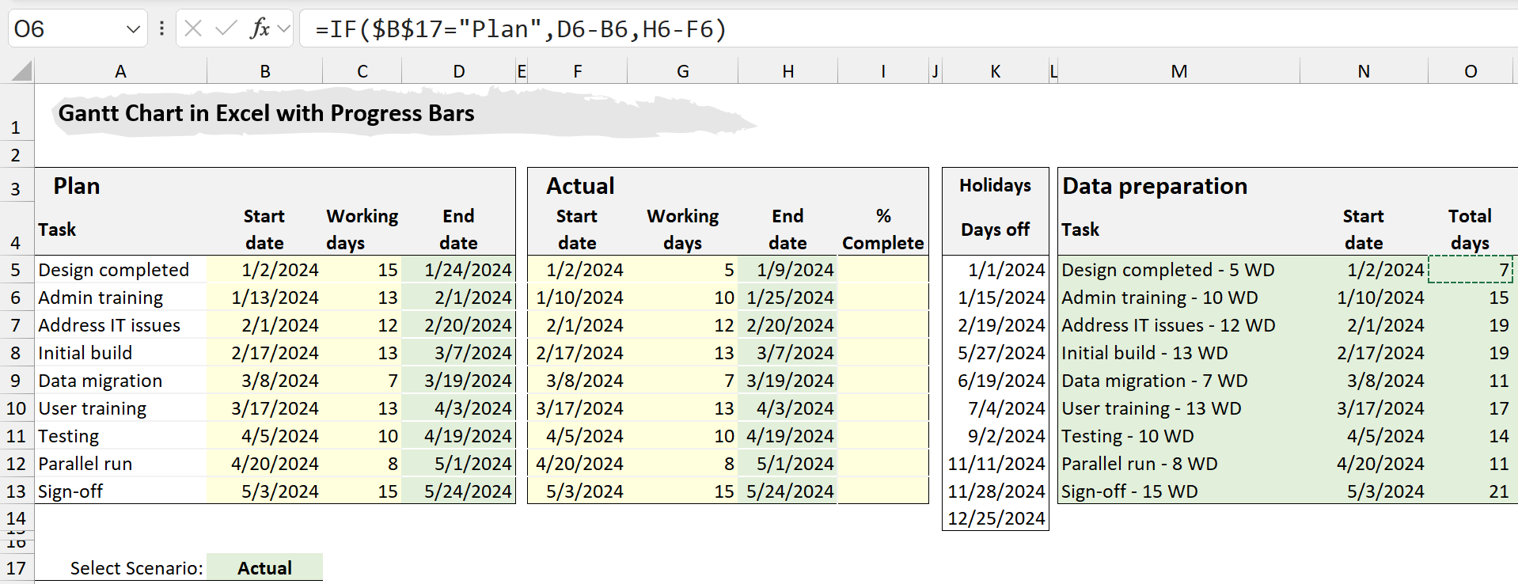
Task: Click the Enter checkmark in formula bar
Action: (x=226, y=29)
